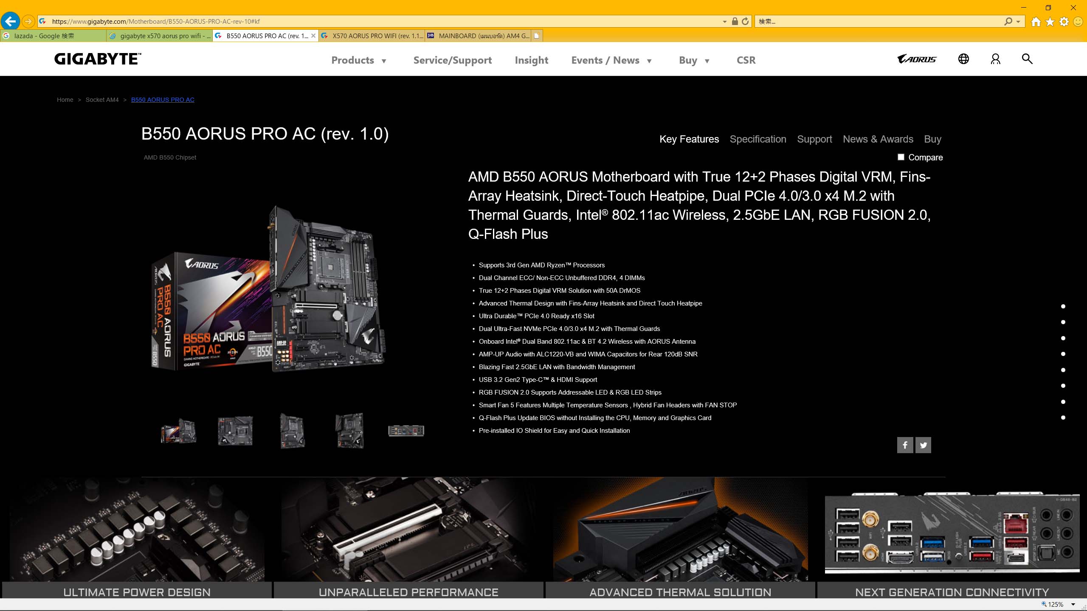
Task: Switch to the gigabyte x570 aorus pro wifi tab
Action: 159,36
